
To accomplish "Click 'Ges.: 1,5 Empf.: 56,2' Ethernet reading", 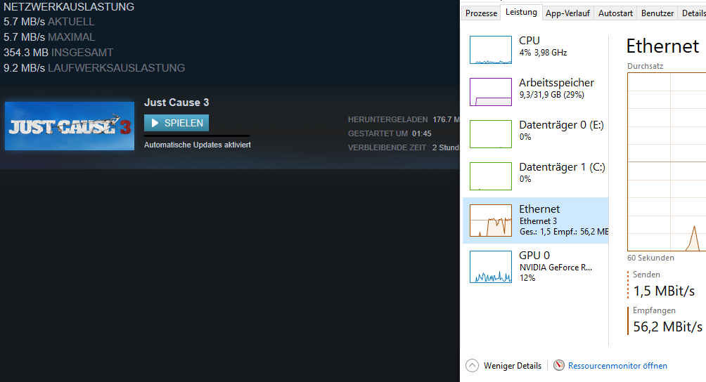I will click(x=564, y=232).
